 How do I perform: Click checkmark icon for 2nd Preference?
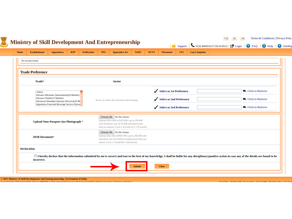click(x=156, y=99)
